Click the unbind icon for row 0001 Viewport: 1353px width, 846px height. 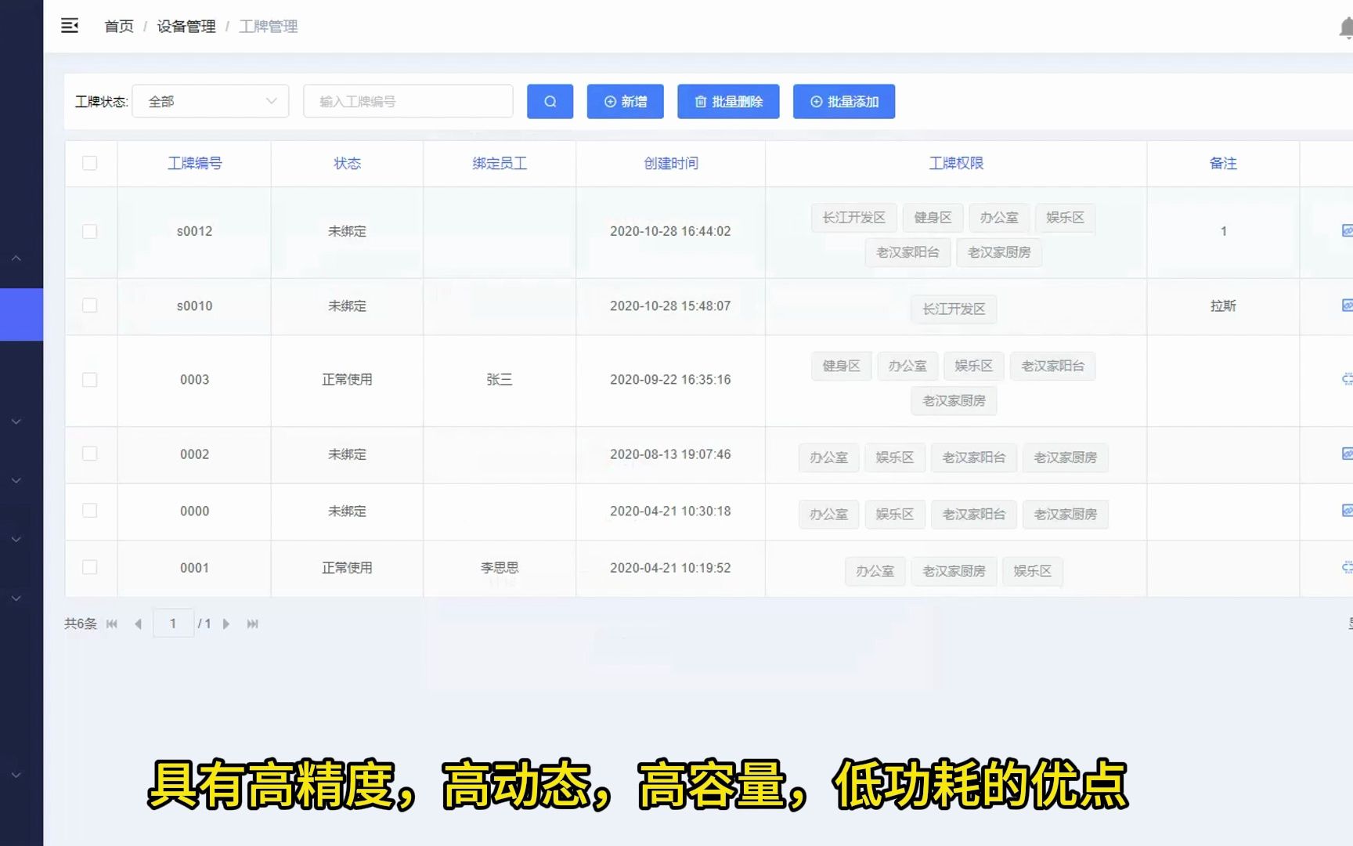[x=1348, y=567]
